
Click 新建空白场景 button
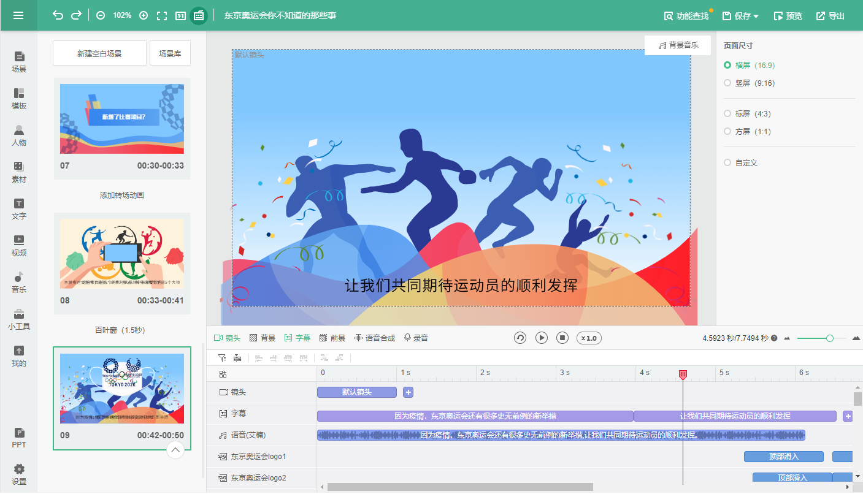click(99, 53)
